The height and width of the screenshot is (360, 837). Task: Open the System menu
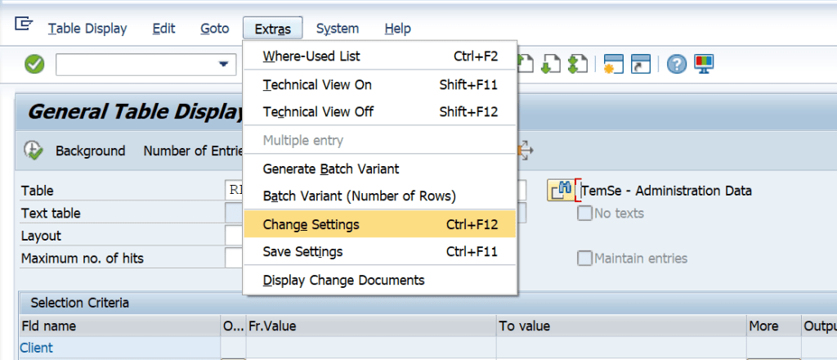(338, 29)
